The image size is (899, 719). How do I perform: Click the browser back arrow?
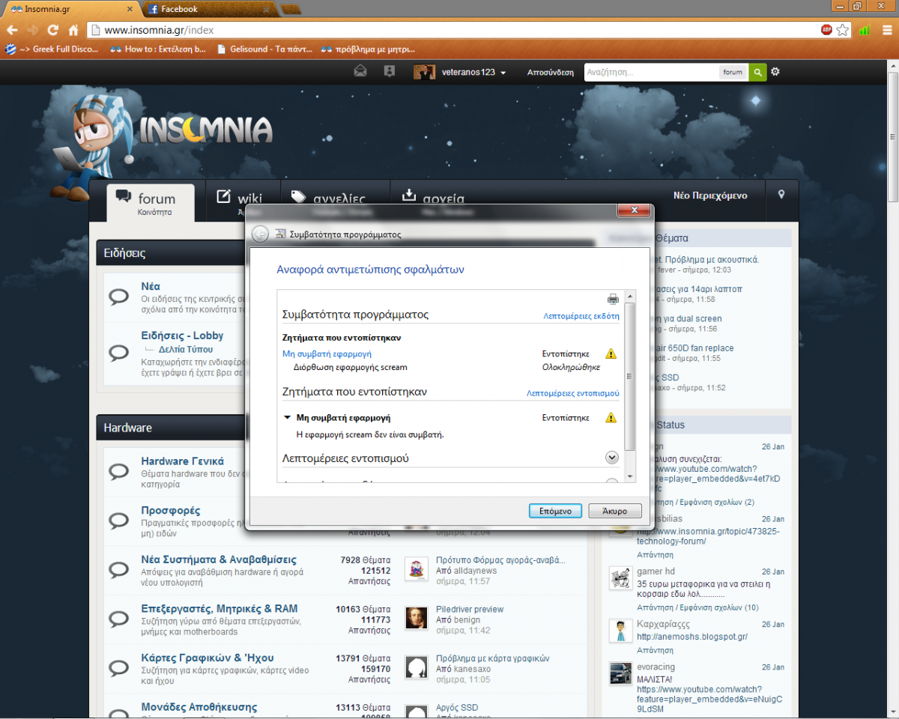(x=11, y=30)
